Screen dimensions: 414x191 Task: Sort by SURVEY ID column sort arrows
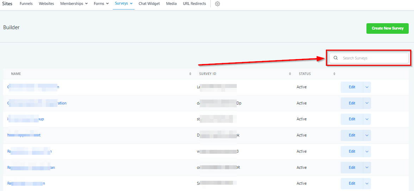[x=290, y=74]
